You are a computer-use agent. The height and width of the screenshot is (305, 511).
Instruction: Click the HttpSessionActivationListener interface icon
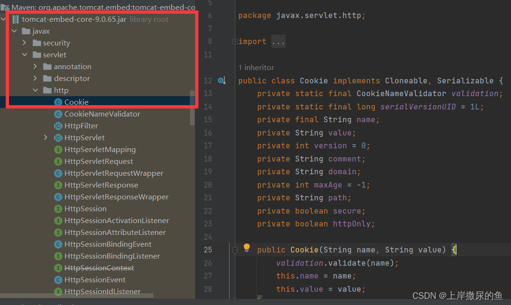pyautogui.click(x=58, y=221)
